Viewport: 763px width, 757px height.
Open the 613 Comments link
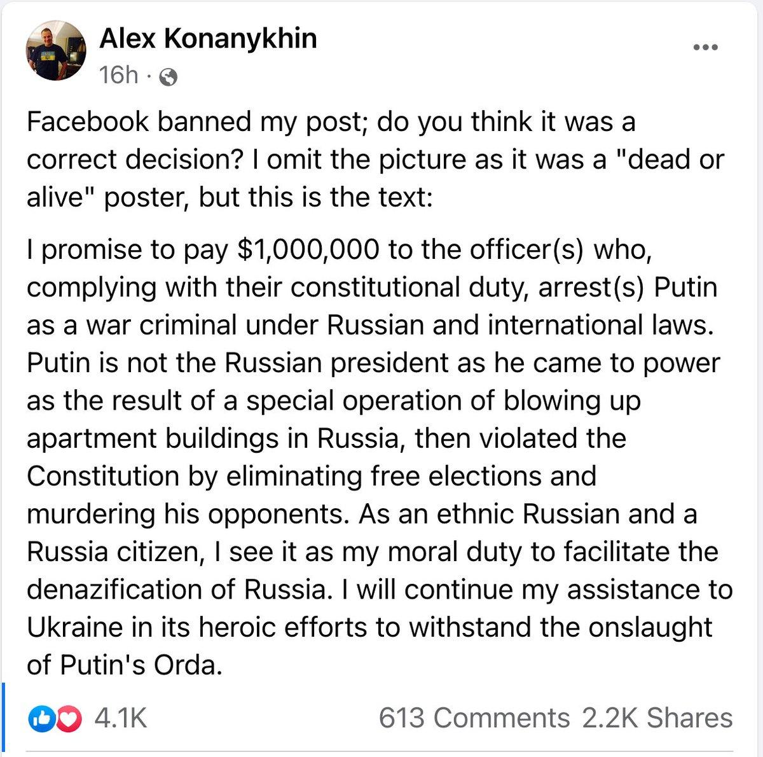click(x=474, y=718)
